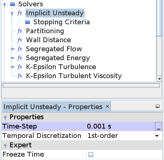The height and width of the screenshot is (160, 164).
Task: Minimize the Properties panel
Action: coord(158,107)
